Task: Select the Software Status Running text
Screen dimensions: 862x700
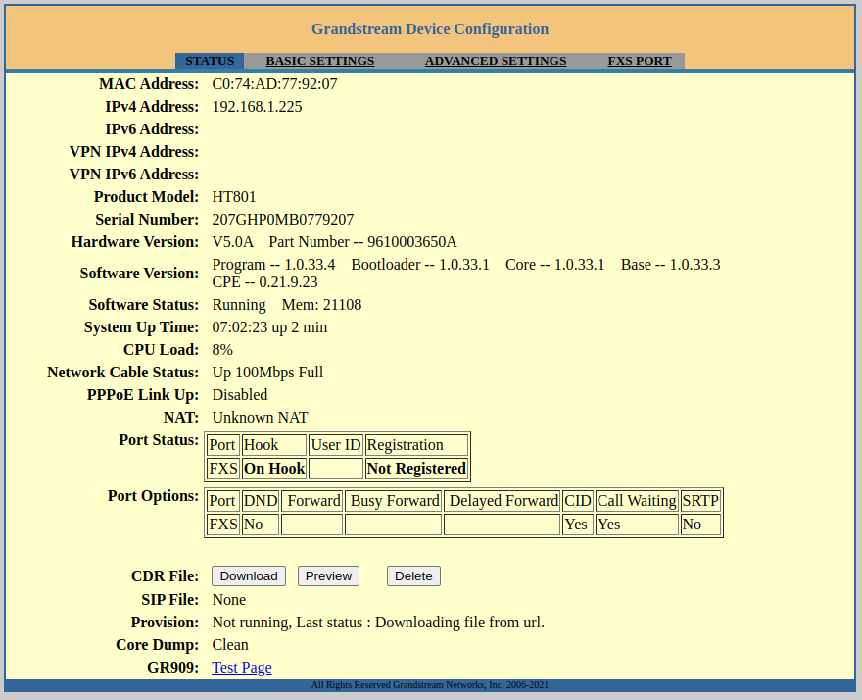Action: [236, 304]
